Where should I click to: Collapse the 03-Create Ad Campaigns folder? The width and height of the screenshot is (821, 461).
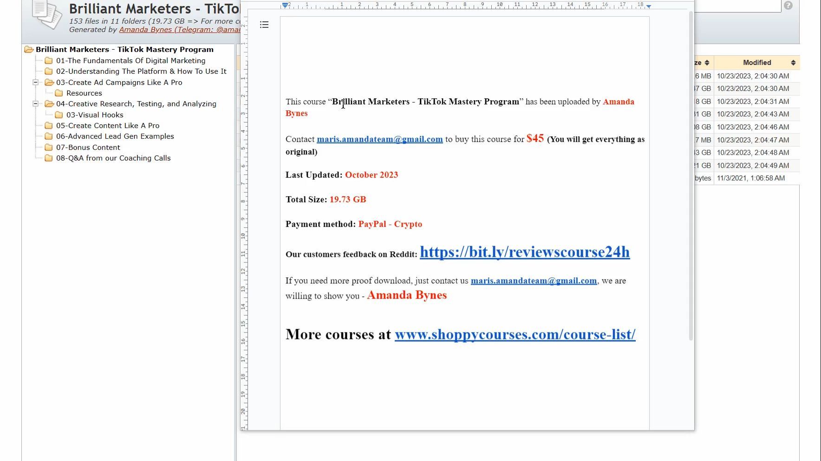(x=35, y=82)
